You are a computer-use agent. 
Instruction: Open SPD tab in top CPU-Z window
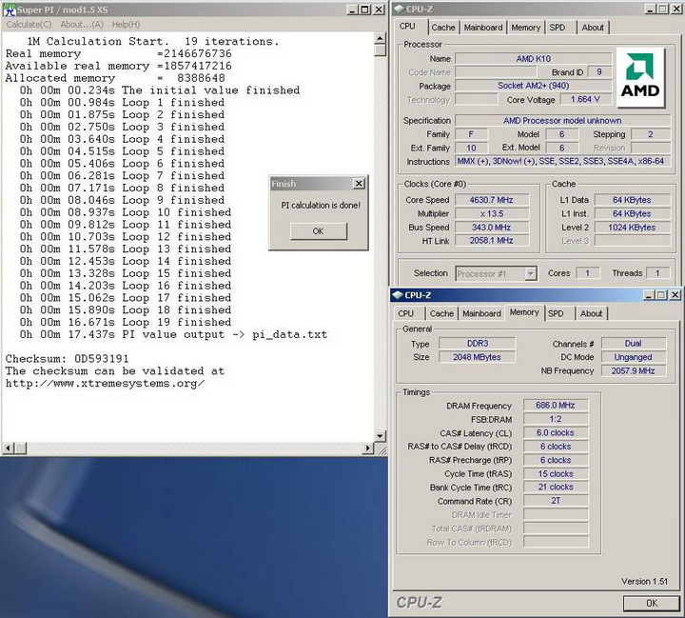point(558,28)
